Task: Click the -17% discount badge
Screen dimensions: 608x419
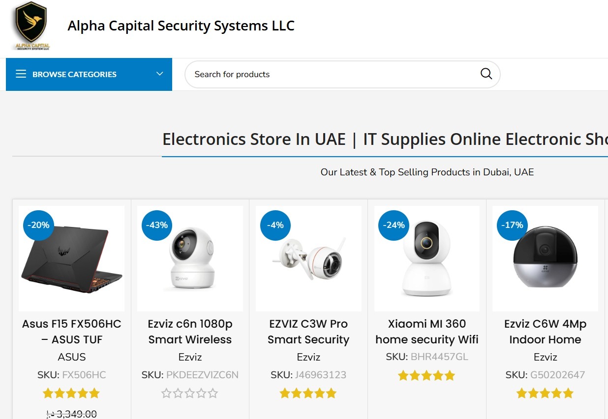Action: [x=512, y=225]
